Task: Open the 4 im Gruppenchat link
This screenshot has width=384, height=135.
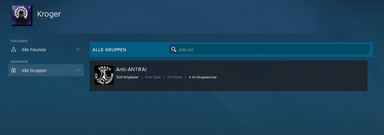Action: (x=203, y=77)
